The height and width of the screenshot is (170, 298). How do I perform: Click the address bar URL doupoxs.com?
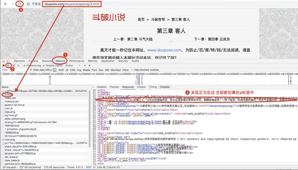tap(72, 4)
